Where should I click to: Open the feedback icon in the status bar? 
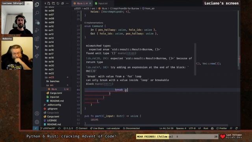pyautogui.click(x=231, y=128)
